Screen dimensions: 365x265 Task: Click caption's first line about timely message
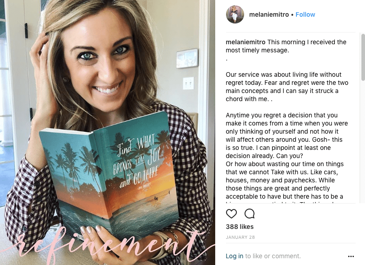pos(286,46)
